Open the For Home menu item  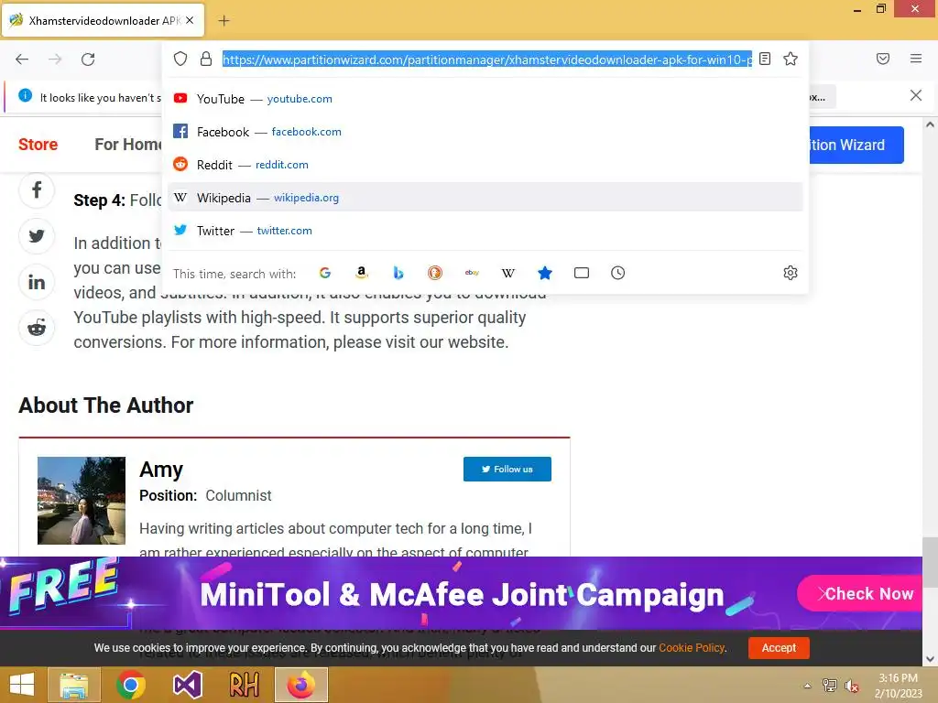point(128,145)
